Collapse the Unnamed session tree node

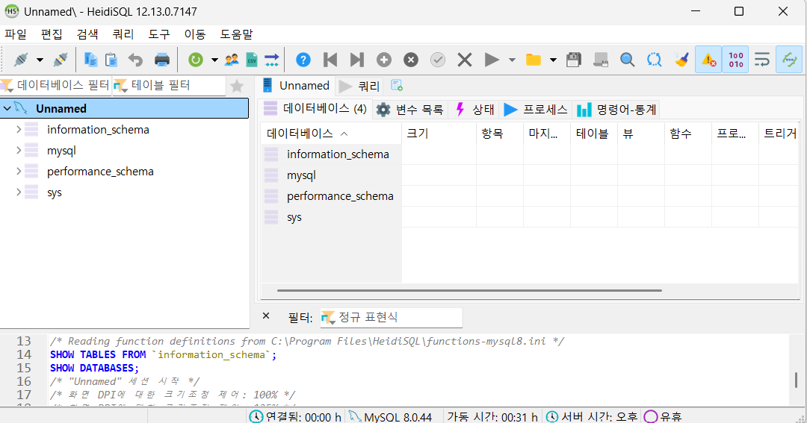pos(7,108)
